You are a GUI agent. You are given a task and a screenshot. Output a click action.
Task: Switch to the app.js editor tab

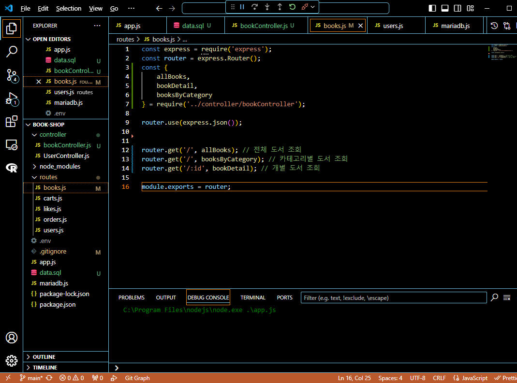click(137, 26)
